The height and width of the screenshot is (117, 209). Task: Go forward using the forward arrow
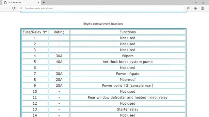click(x=7, y=8)
